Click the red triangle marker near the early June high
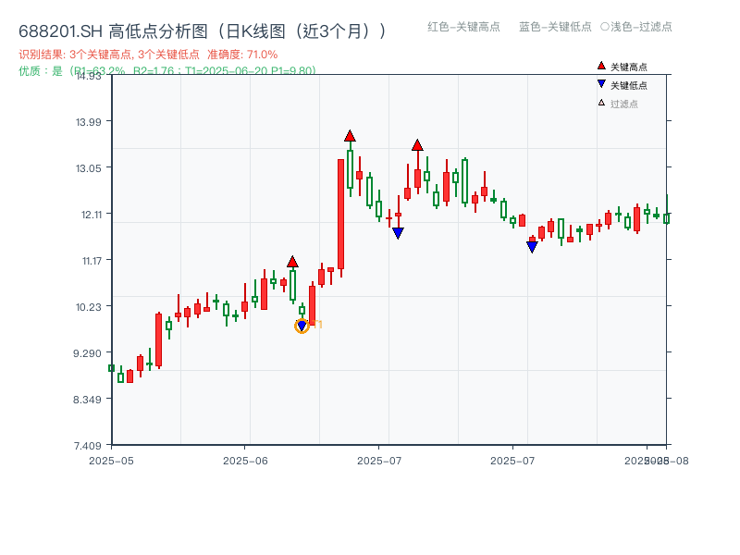 (292, 263)
